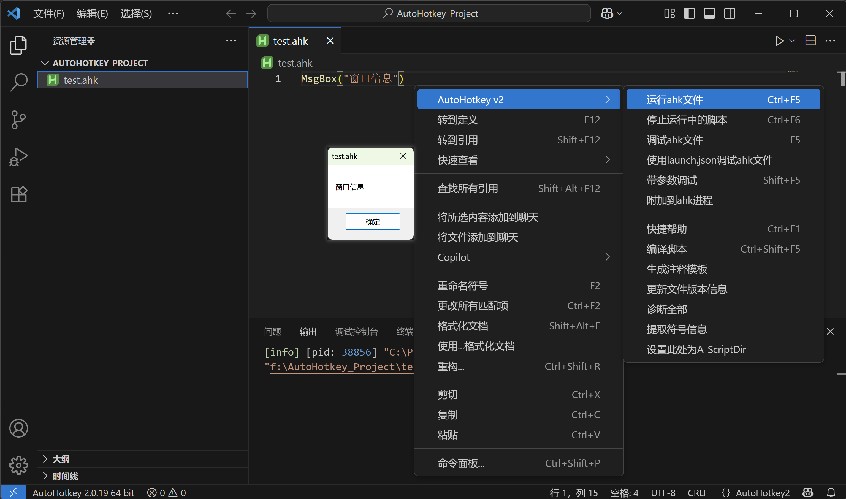Click the test.ahk breadcrumb item
Image resolution: width=846 pixels, height=499 pixels.
click(x=287, y=63)
